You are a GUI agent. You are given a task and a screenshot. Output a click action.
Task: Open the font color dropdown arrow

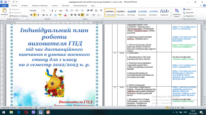click(x=68, y=15)
